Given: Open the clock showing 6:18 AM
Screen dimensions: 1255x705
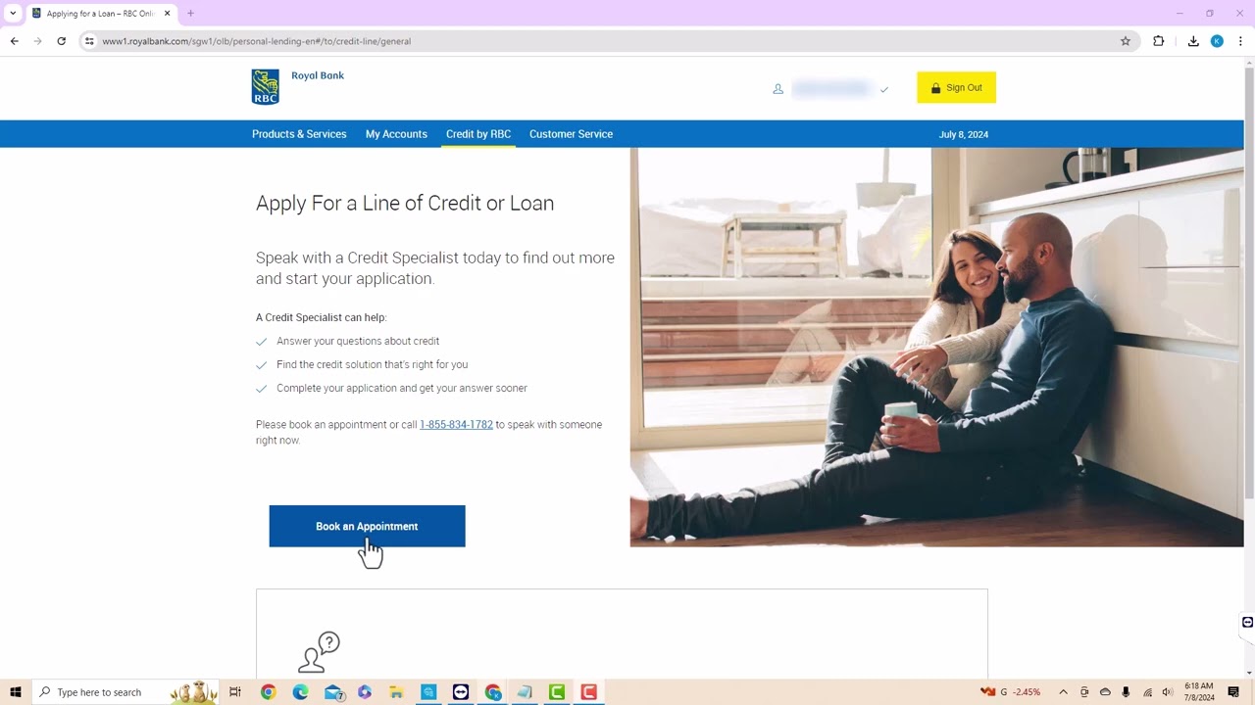Looking at the screenshot, I should [x=1199, y=692].
